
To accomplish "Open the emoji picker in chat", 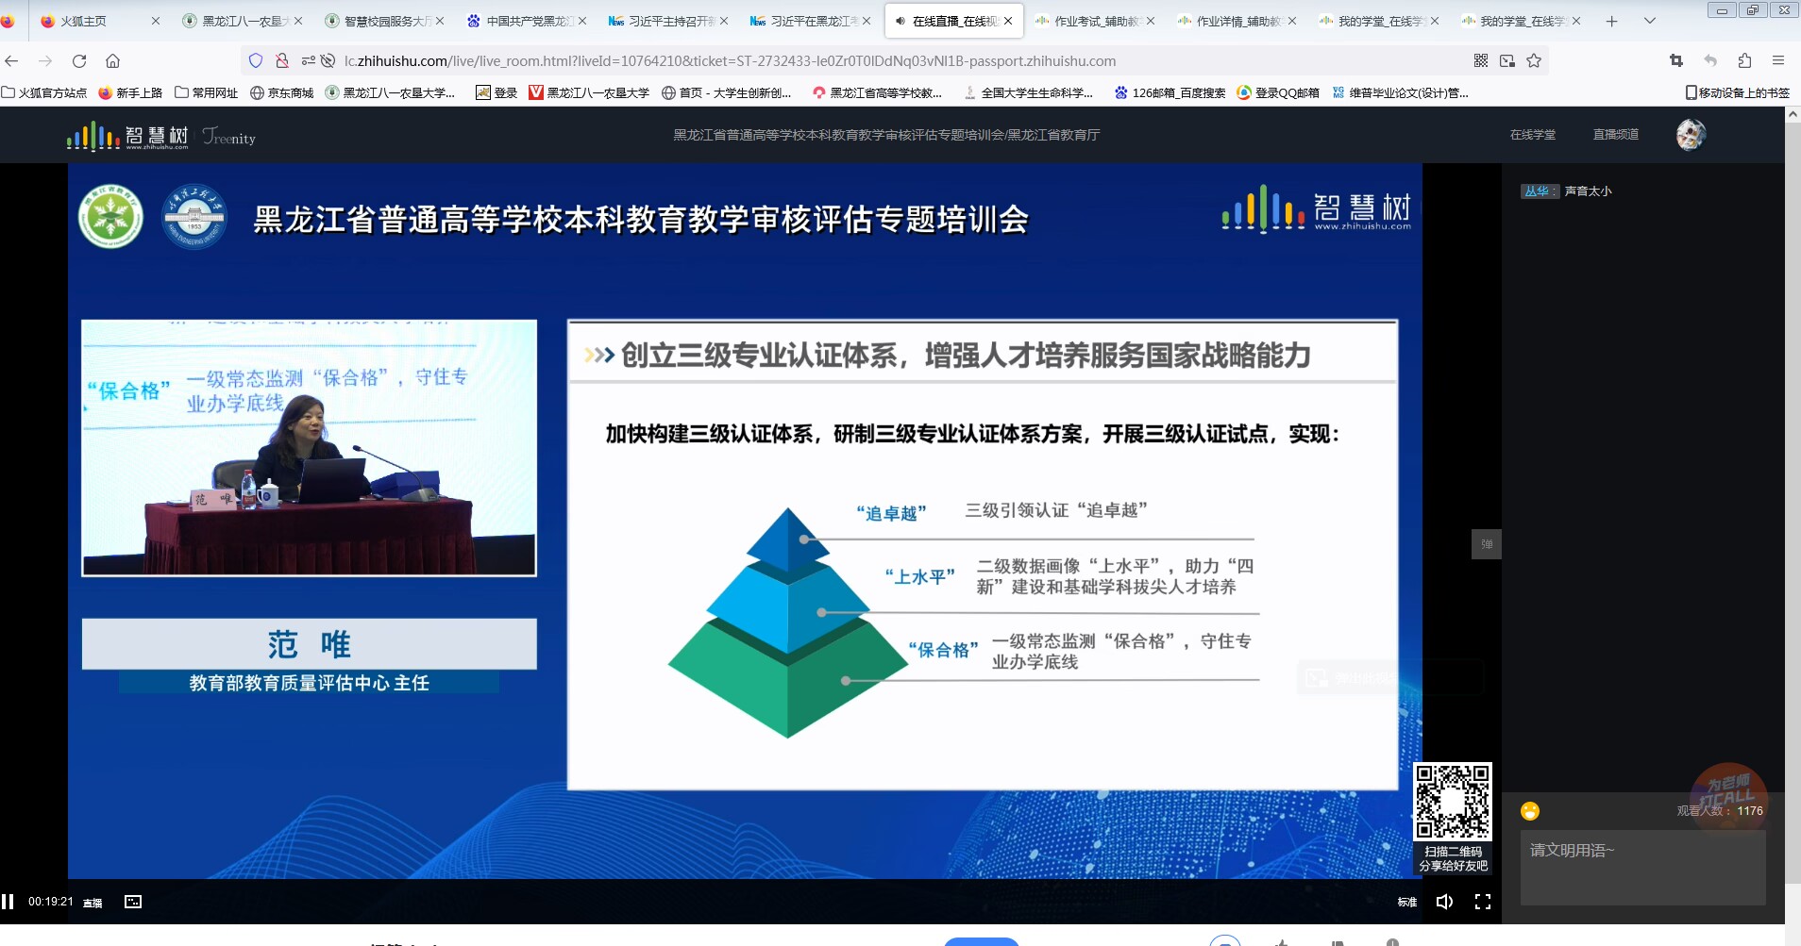I will (1529, 811).
